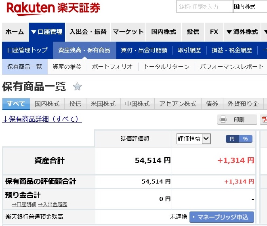Select the すべて filter tab
This screenshot has width=267, height=226.
16,103
